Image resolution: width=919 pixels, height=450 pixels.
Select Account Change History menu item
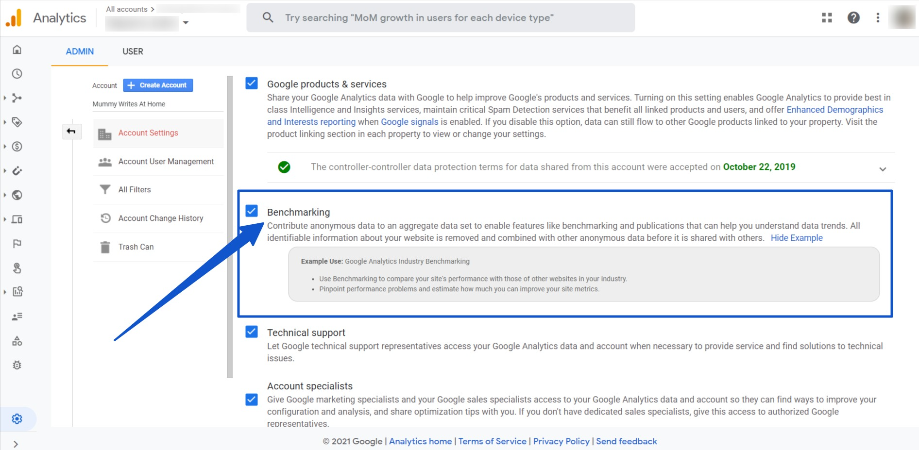pyautogui.click(x=158, y=218)
